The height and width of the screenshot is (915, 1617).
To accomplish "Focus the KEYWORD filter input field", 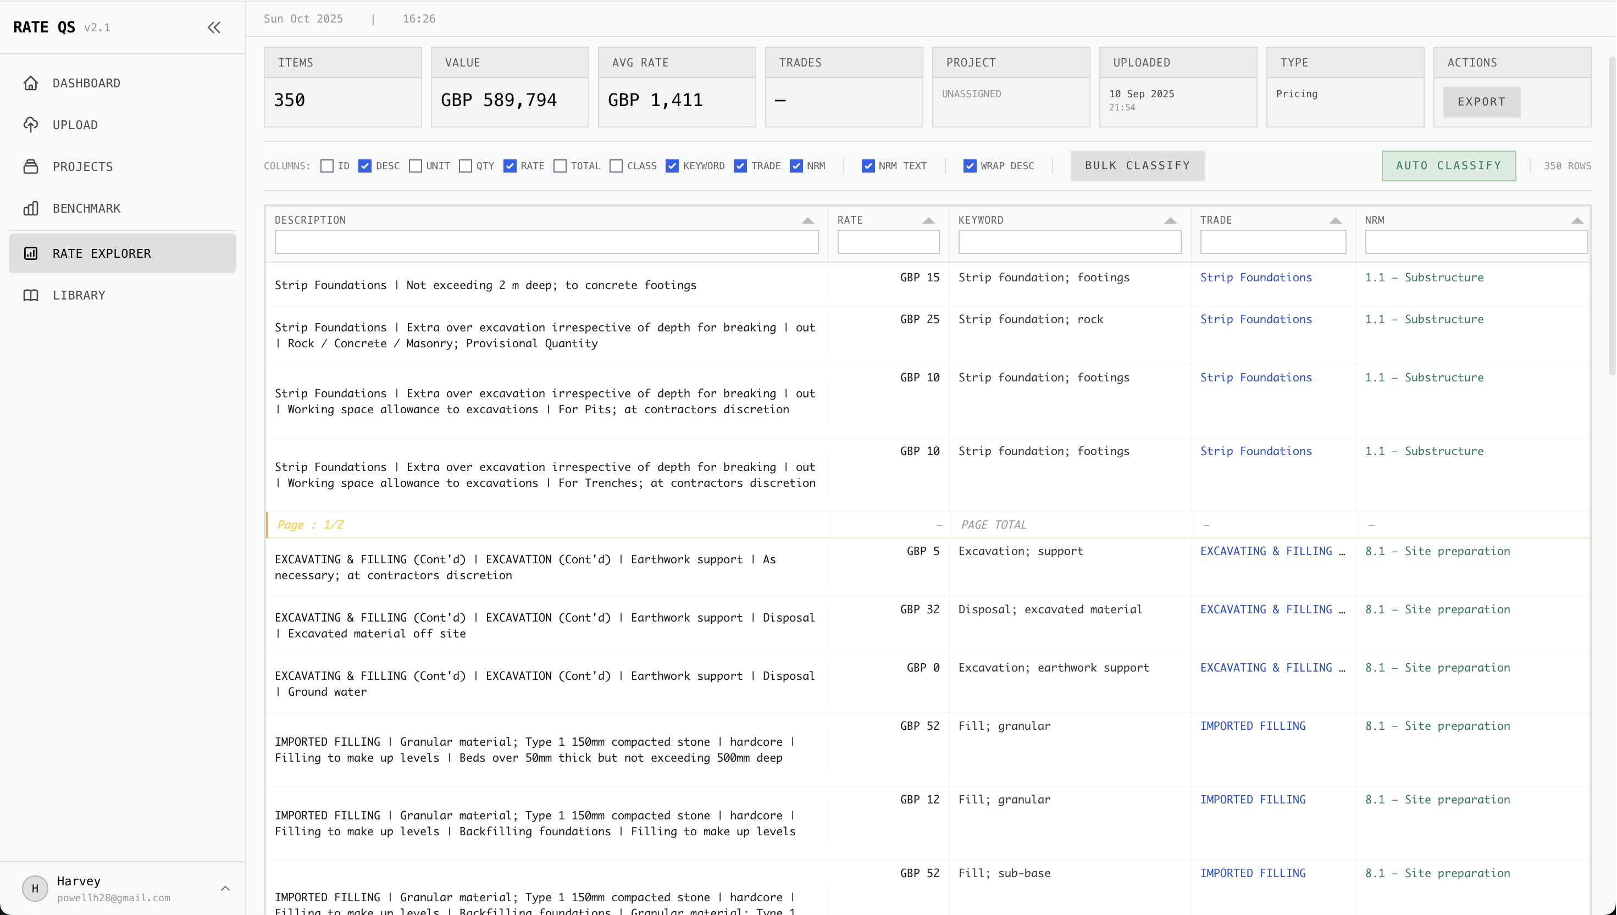I will point(1069,242).
